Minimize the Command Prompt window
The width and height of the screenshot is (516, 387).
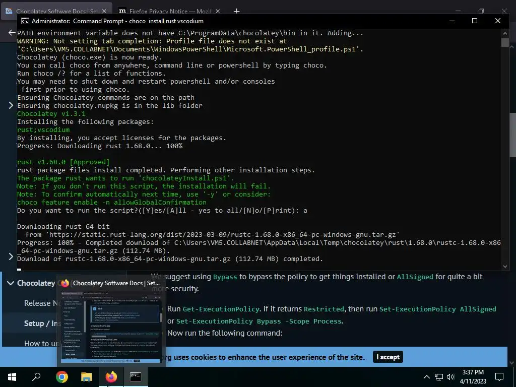[x=452, y=21]
